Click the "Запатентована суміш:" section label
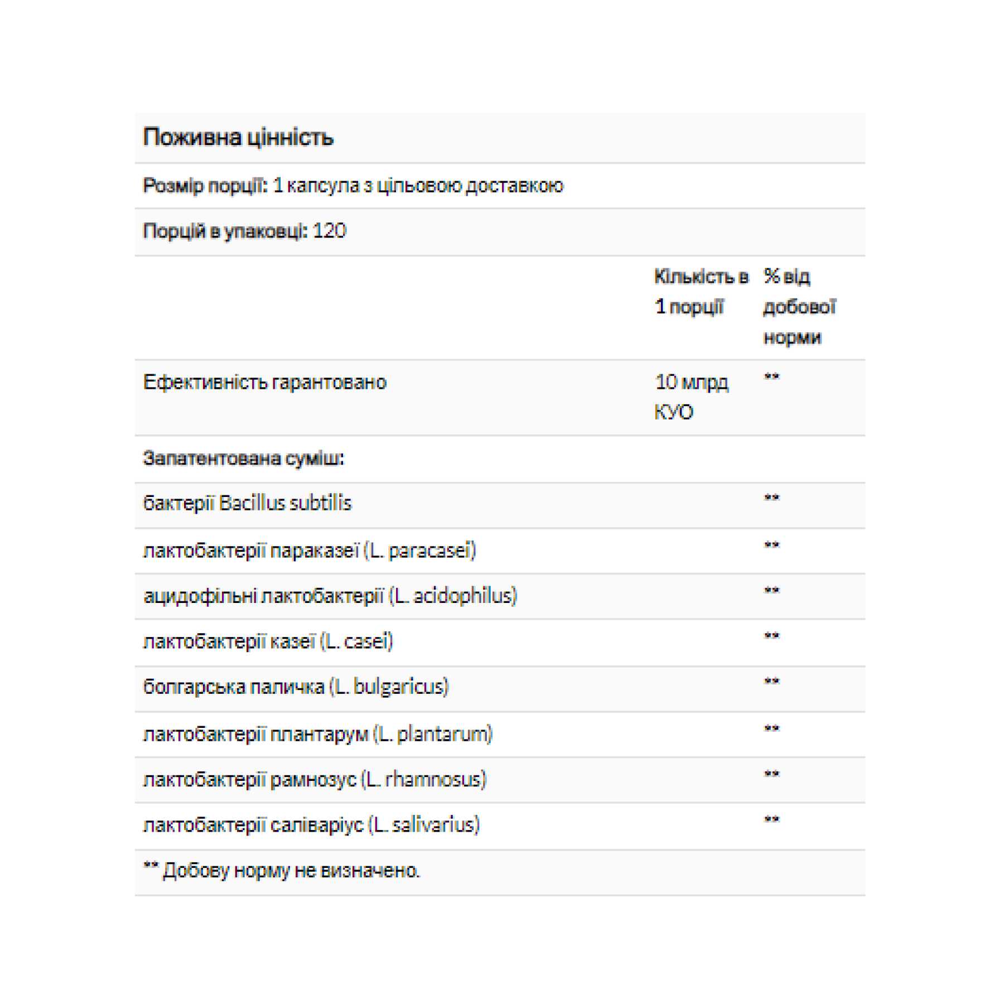Screen dimensions: 1004x1004 coord(244,458)
